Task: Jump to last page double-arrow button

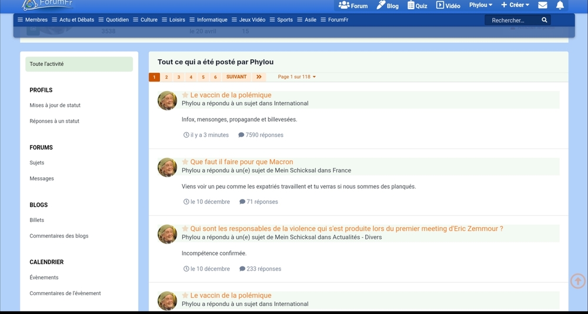Action: click(x=259, y=77)
